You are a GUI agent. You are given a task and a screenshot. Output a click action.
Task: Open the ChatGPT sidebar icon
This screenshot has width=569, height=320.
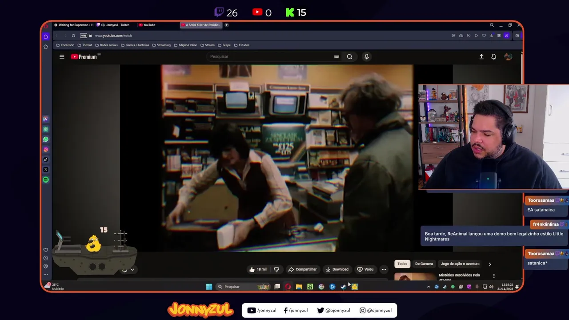click(46, 129)
